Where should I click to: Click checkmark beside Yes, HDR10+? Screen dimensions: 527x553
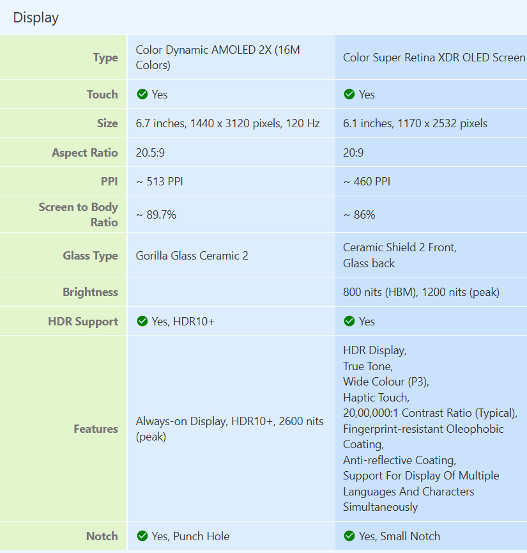[142, 322]
